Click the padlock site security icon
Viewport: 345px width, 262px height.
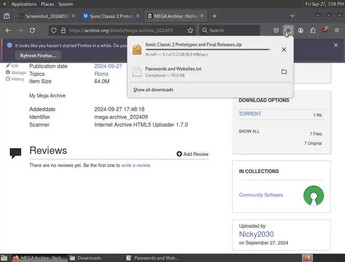click(x=63, y=30)
